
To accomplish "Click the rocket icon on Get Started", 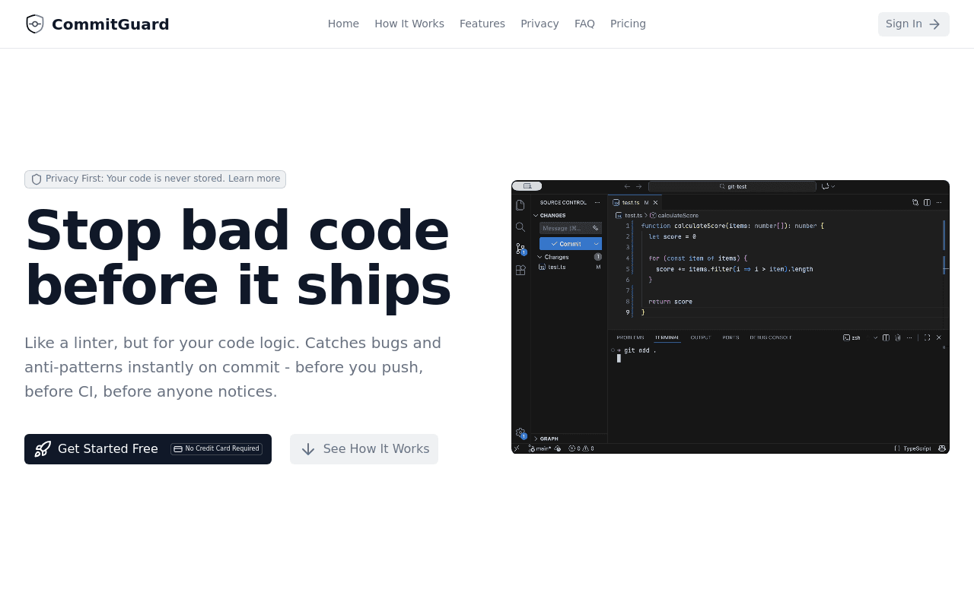I will [x=43, y=449].
